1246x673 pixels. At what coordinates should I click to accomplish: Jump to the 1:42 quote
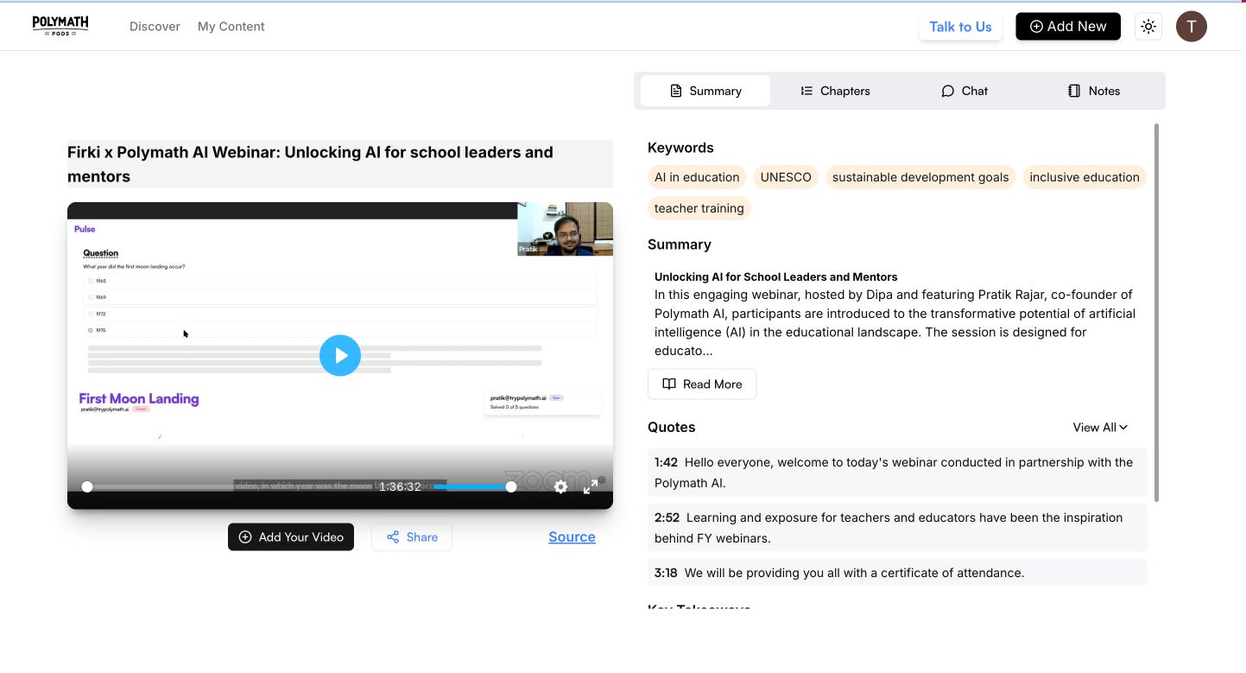[897, 473]
